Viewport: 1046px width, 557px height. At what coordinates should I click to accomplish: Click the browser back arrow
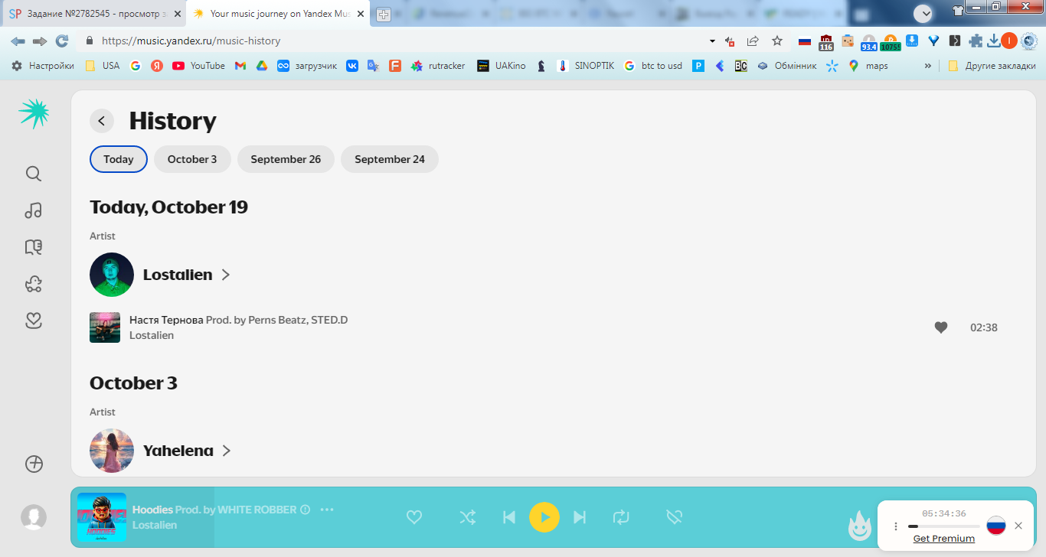18,41
